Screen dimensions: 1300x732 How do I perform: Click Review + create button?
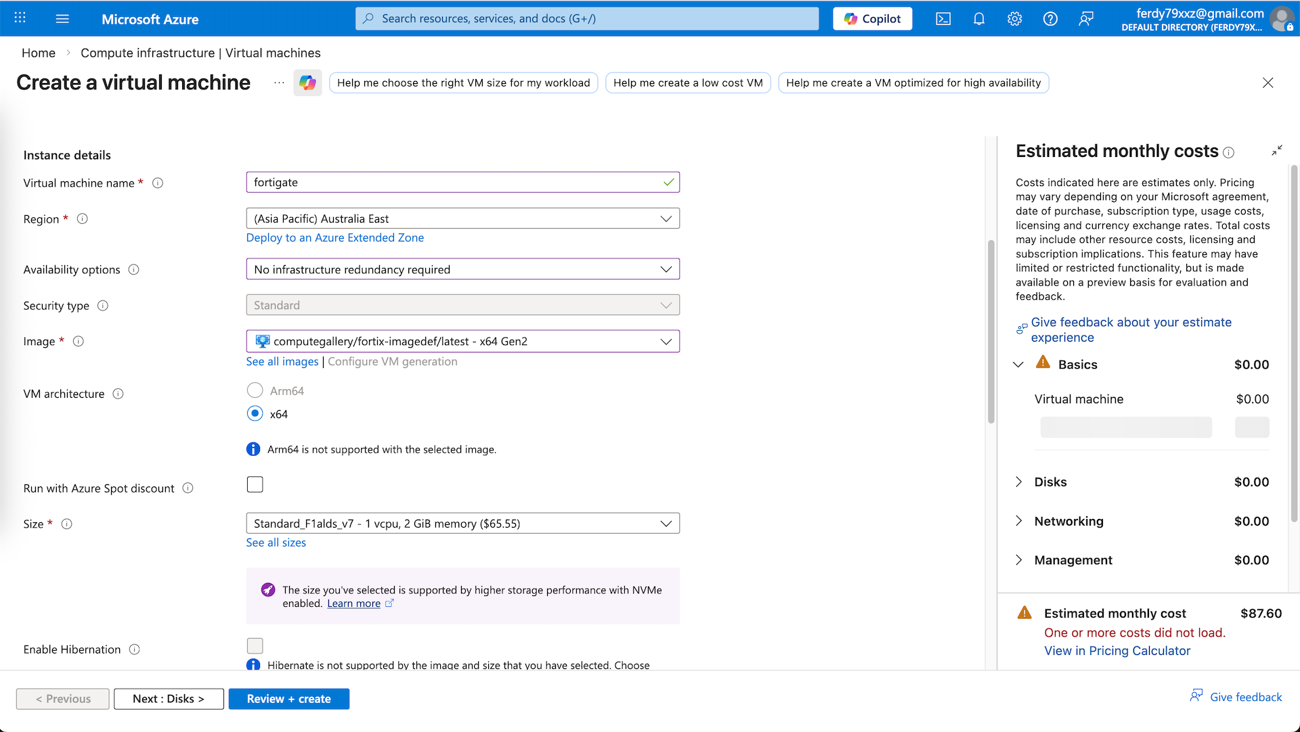click(x=288, y=699)
